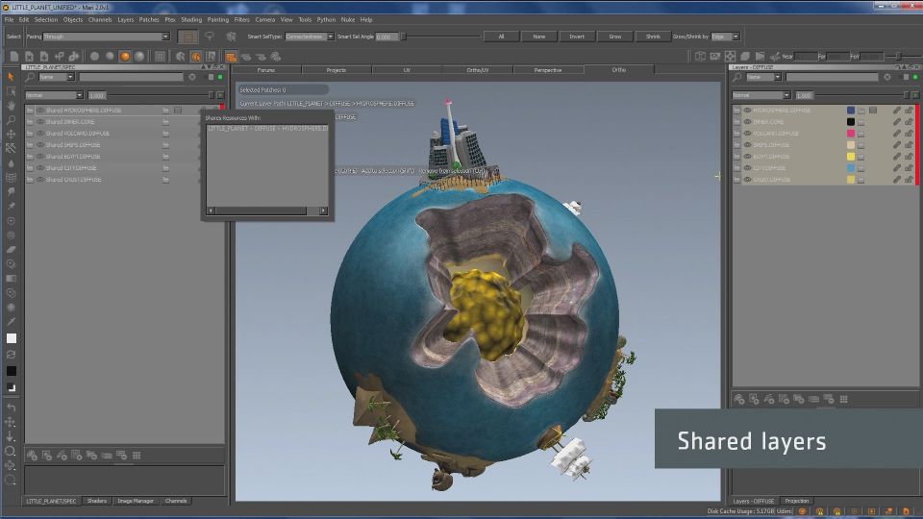Open the Shading menu
Image resolution: width=923 pixels, height=519 pixels.
pos(191,19)
